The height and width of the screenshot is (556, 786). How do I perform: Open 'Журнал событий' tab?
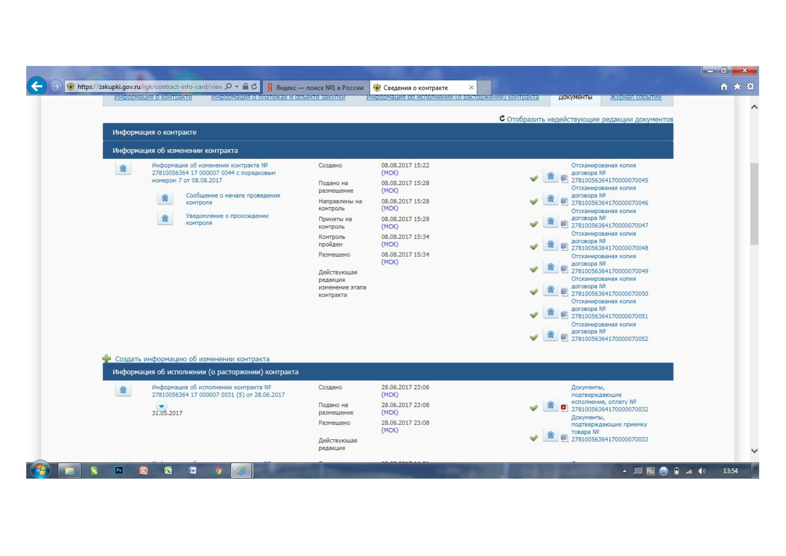click(635, 97)
